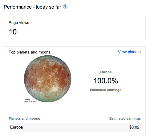Screen dimensions: 150x139
Task: Click the $0.02 earnings value
Action: [134, 127]
